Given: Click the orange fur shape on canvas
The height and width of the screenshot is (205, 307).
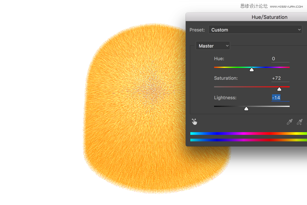Looking at the screenshot, I should pyautogui.click(x=146, y=115).
